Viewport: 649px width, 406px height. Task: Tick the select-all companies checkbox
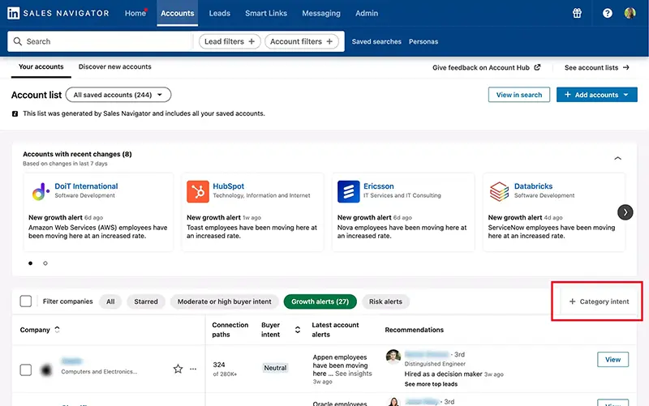point(26,301)
